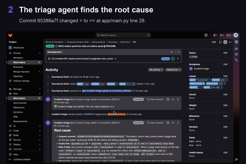Add reaction to the Root cause comment
Image resolution: width=246 pixels, height=164 pixels.
pyautogui.click(x=168, y=123)
